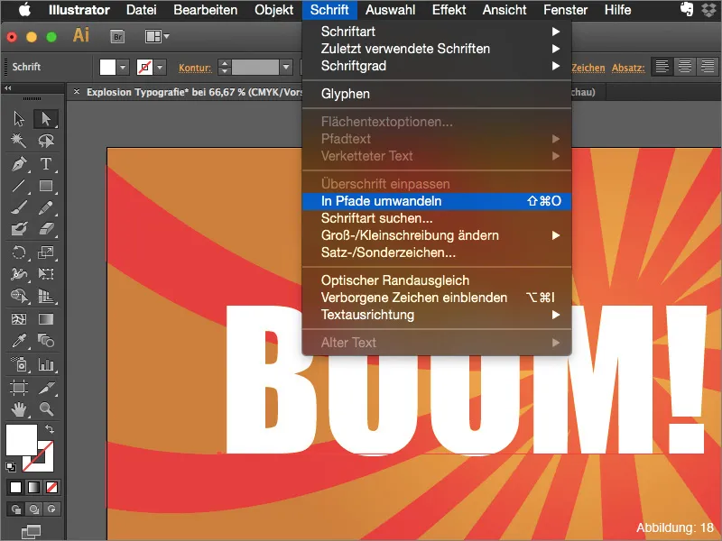Align paragraph text left

pyautogui.click(x=662, y=67)
